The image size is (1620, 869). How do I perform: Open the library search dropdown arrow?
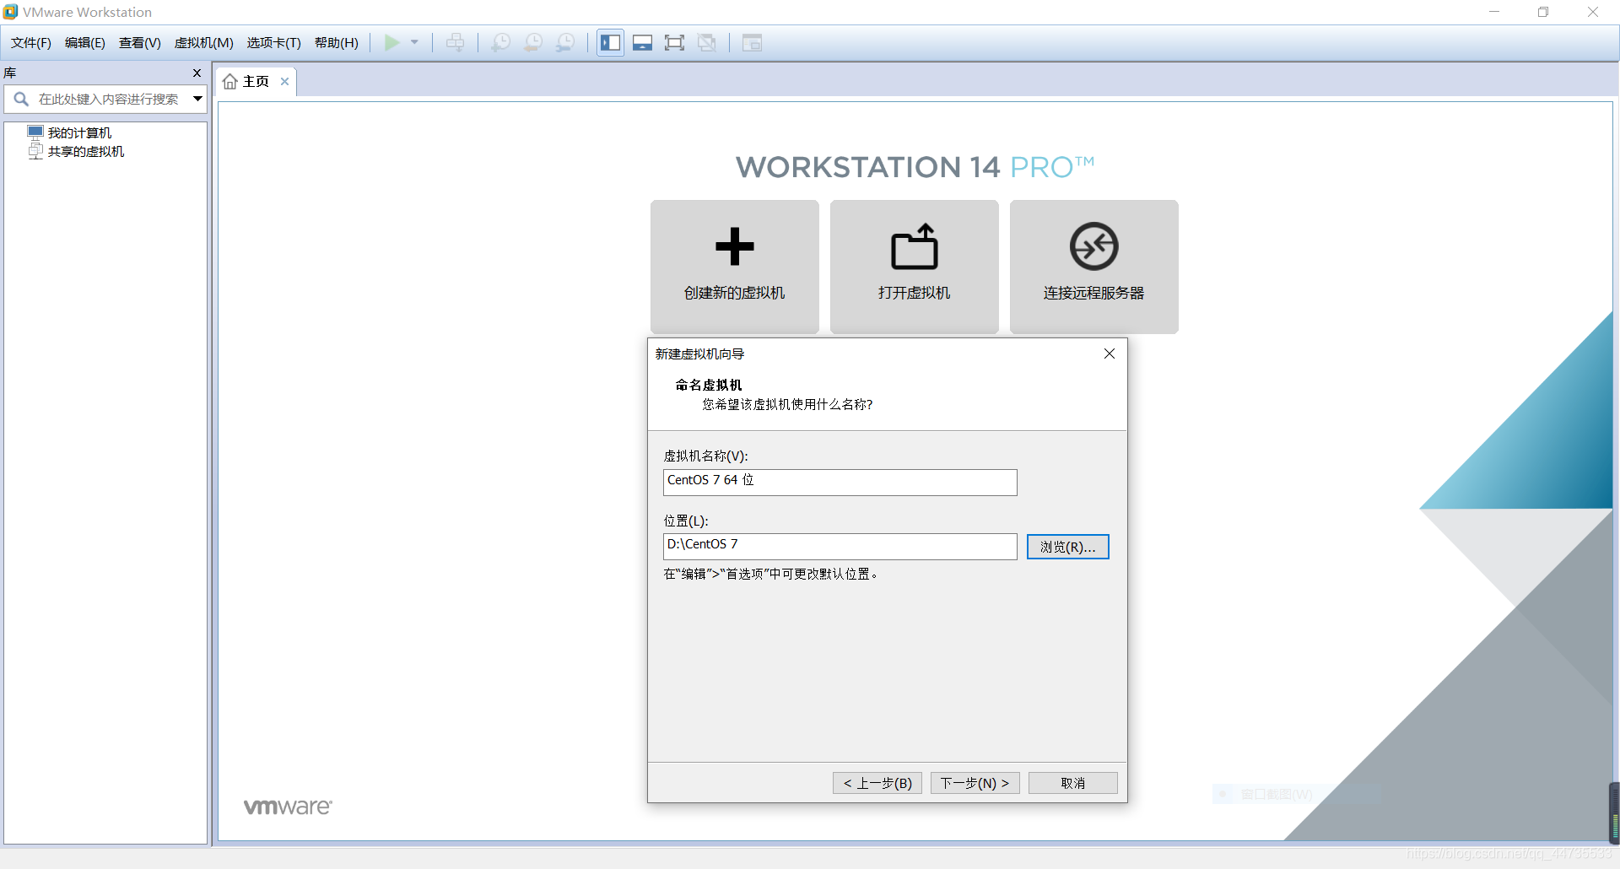(x=197, y=100)
